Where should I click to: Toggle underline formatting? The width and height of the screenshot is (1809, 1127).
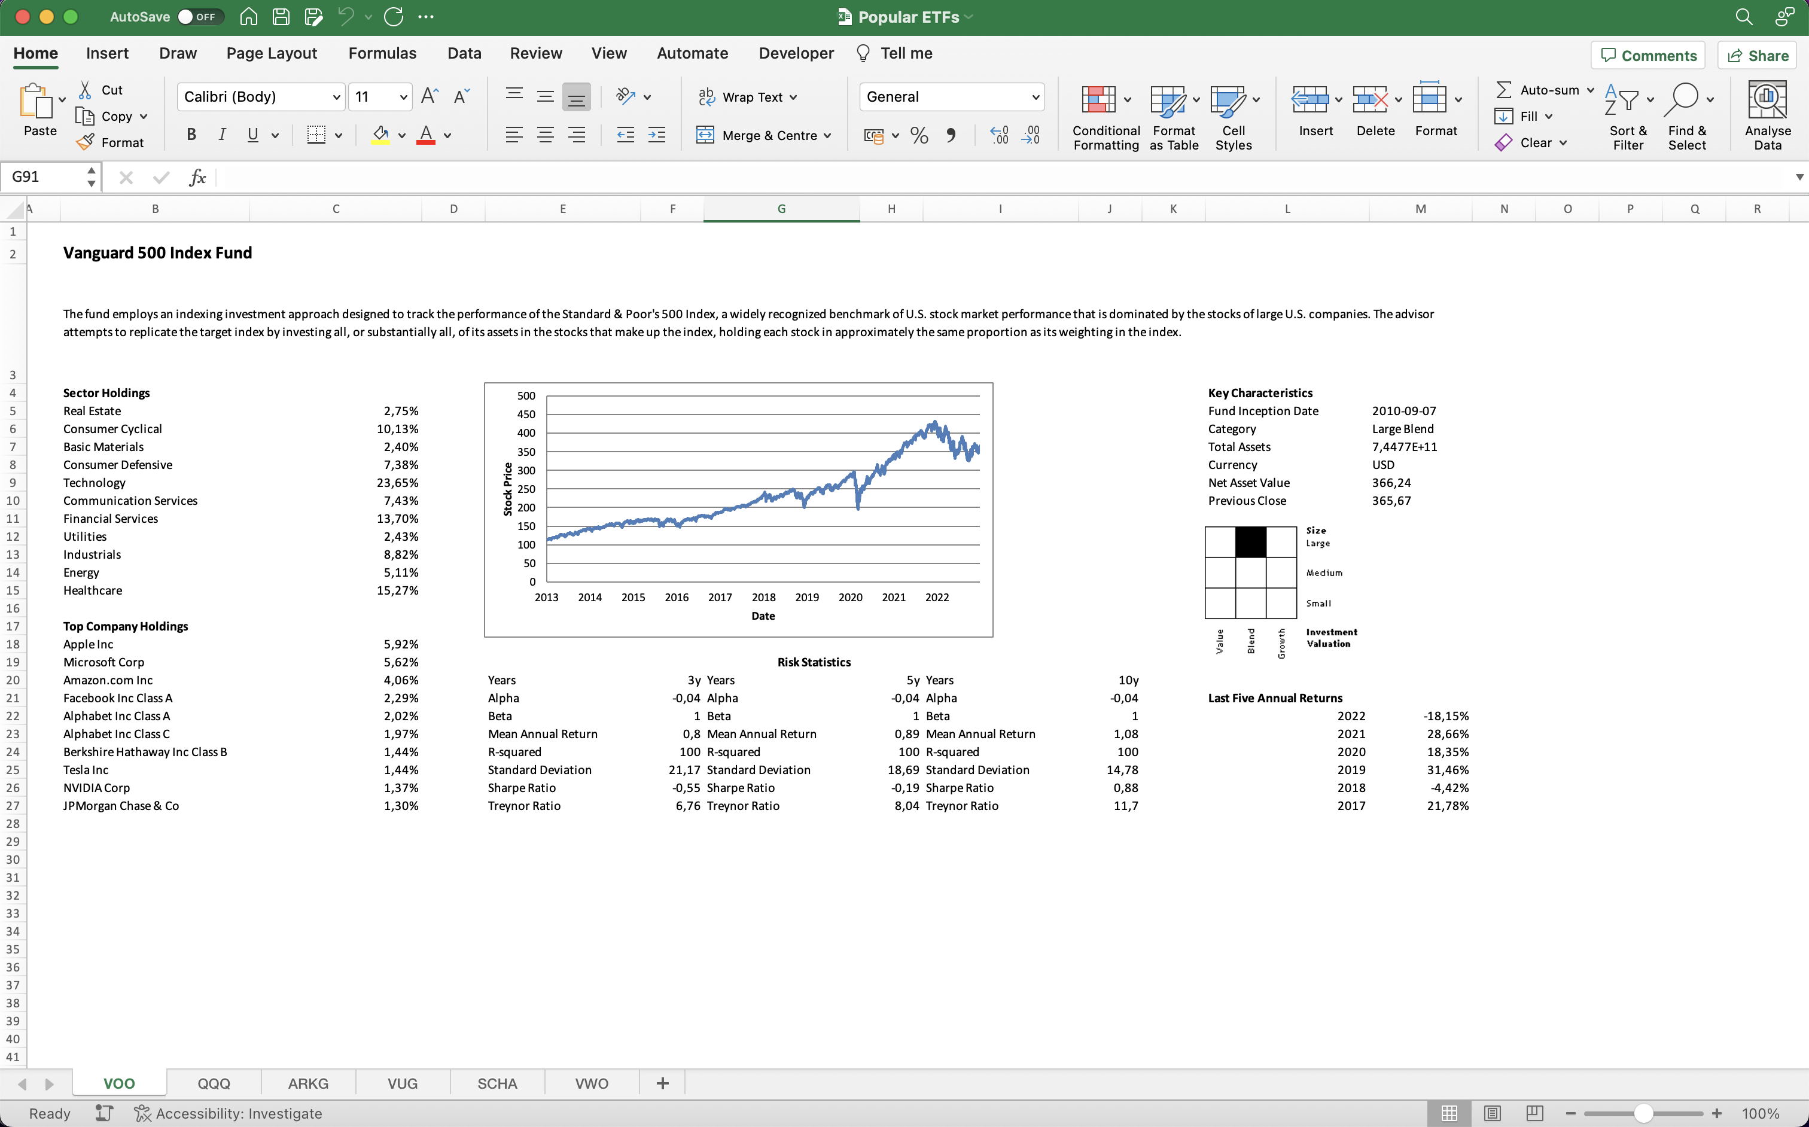(x=251, y=135)
